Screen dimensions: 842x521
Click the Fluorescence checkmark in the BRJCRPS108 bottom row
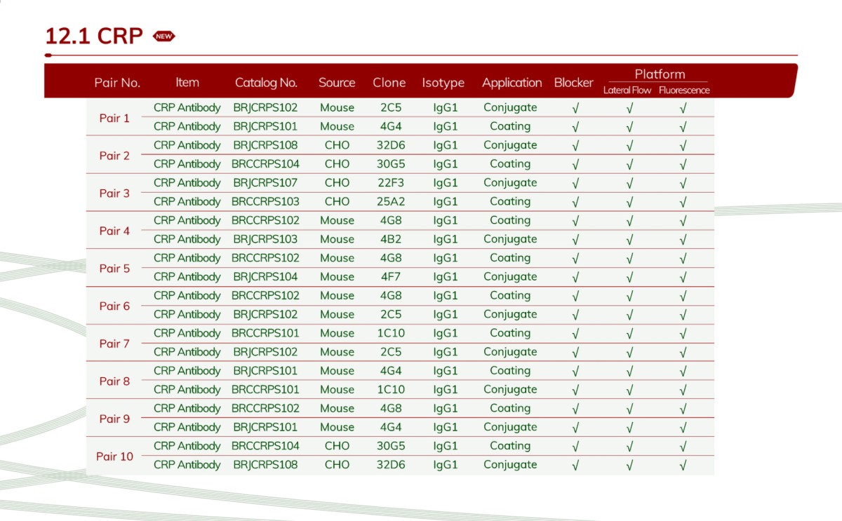click(x=683, y=464)
